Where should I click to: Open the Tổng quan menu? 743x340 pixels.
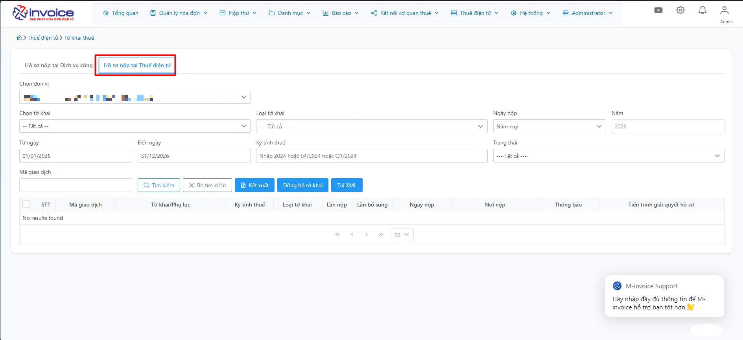(x=121, y=13)
